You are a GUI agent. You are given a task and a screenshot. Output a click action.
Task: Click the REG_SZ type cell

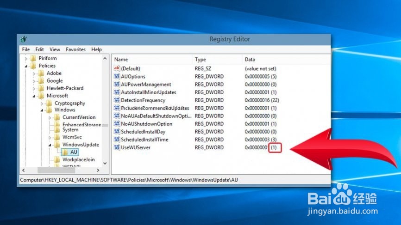pyautogui.click(x=203, y=69)
